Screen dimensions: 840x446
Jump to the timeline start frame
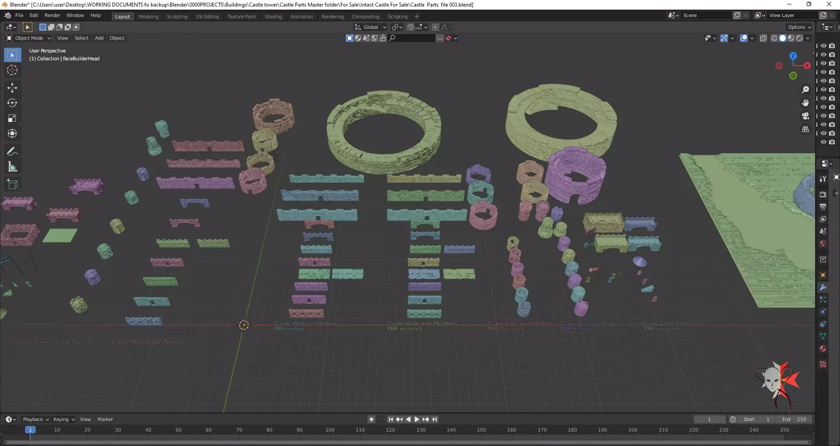click(391, 419)
